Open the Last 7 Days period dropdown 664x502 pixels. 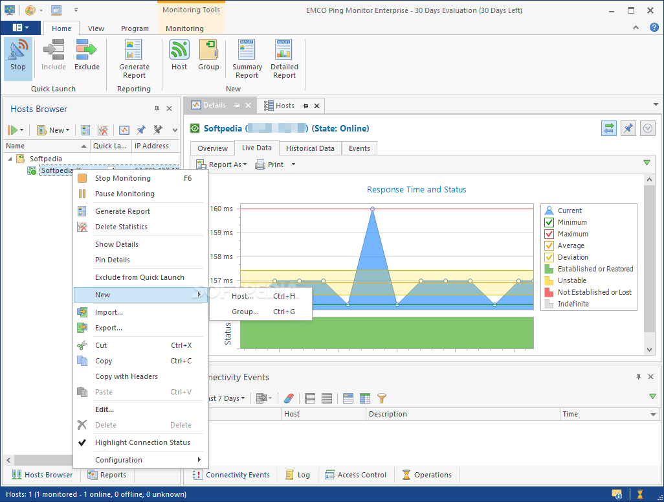[227, 398]
